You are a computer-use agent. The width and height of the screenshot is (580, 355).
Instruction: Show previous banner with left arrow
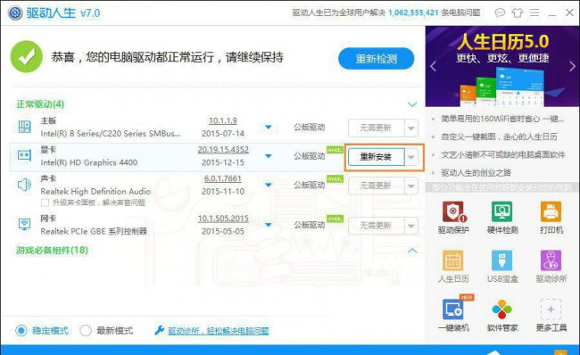[x=434, y=66]
